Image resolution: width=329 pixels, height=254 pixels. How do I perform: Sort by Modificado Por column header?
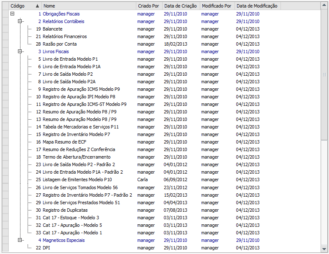(x=217, y=6)
